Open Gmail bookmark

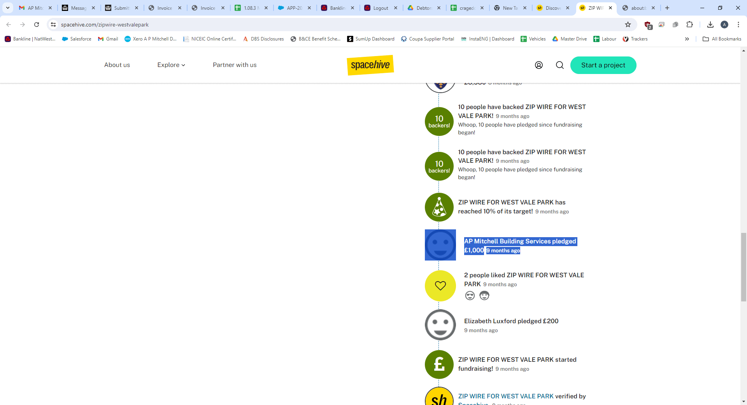(x=108, y=39)
